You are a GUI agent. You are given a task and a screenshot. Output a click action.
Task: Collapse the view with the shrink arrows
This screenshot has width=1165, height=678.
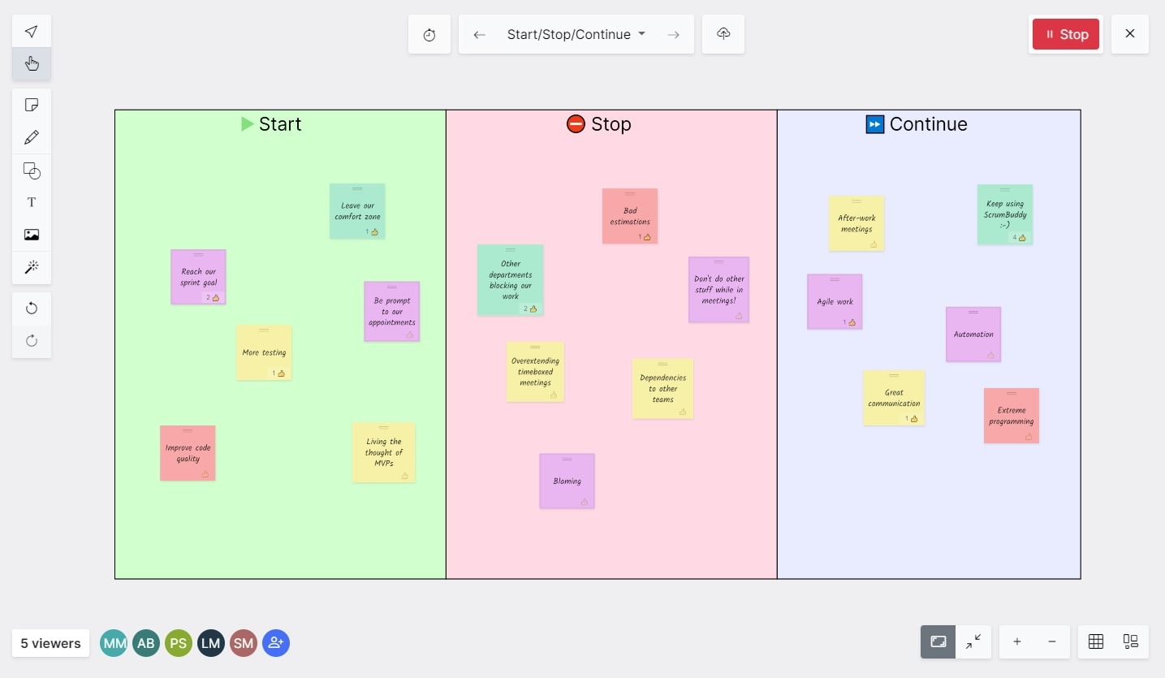pyautogui.click(x=973, y=641)
